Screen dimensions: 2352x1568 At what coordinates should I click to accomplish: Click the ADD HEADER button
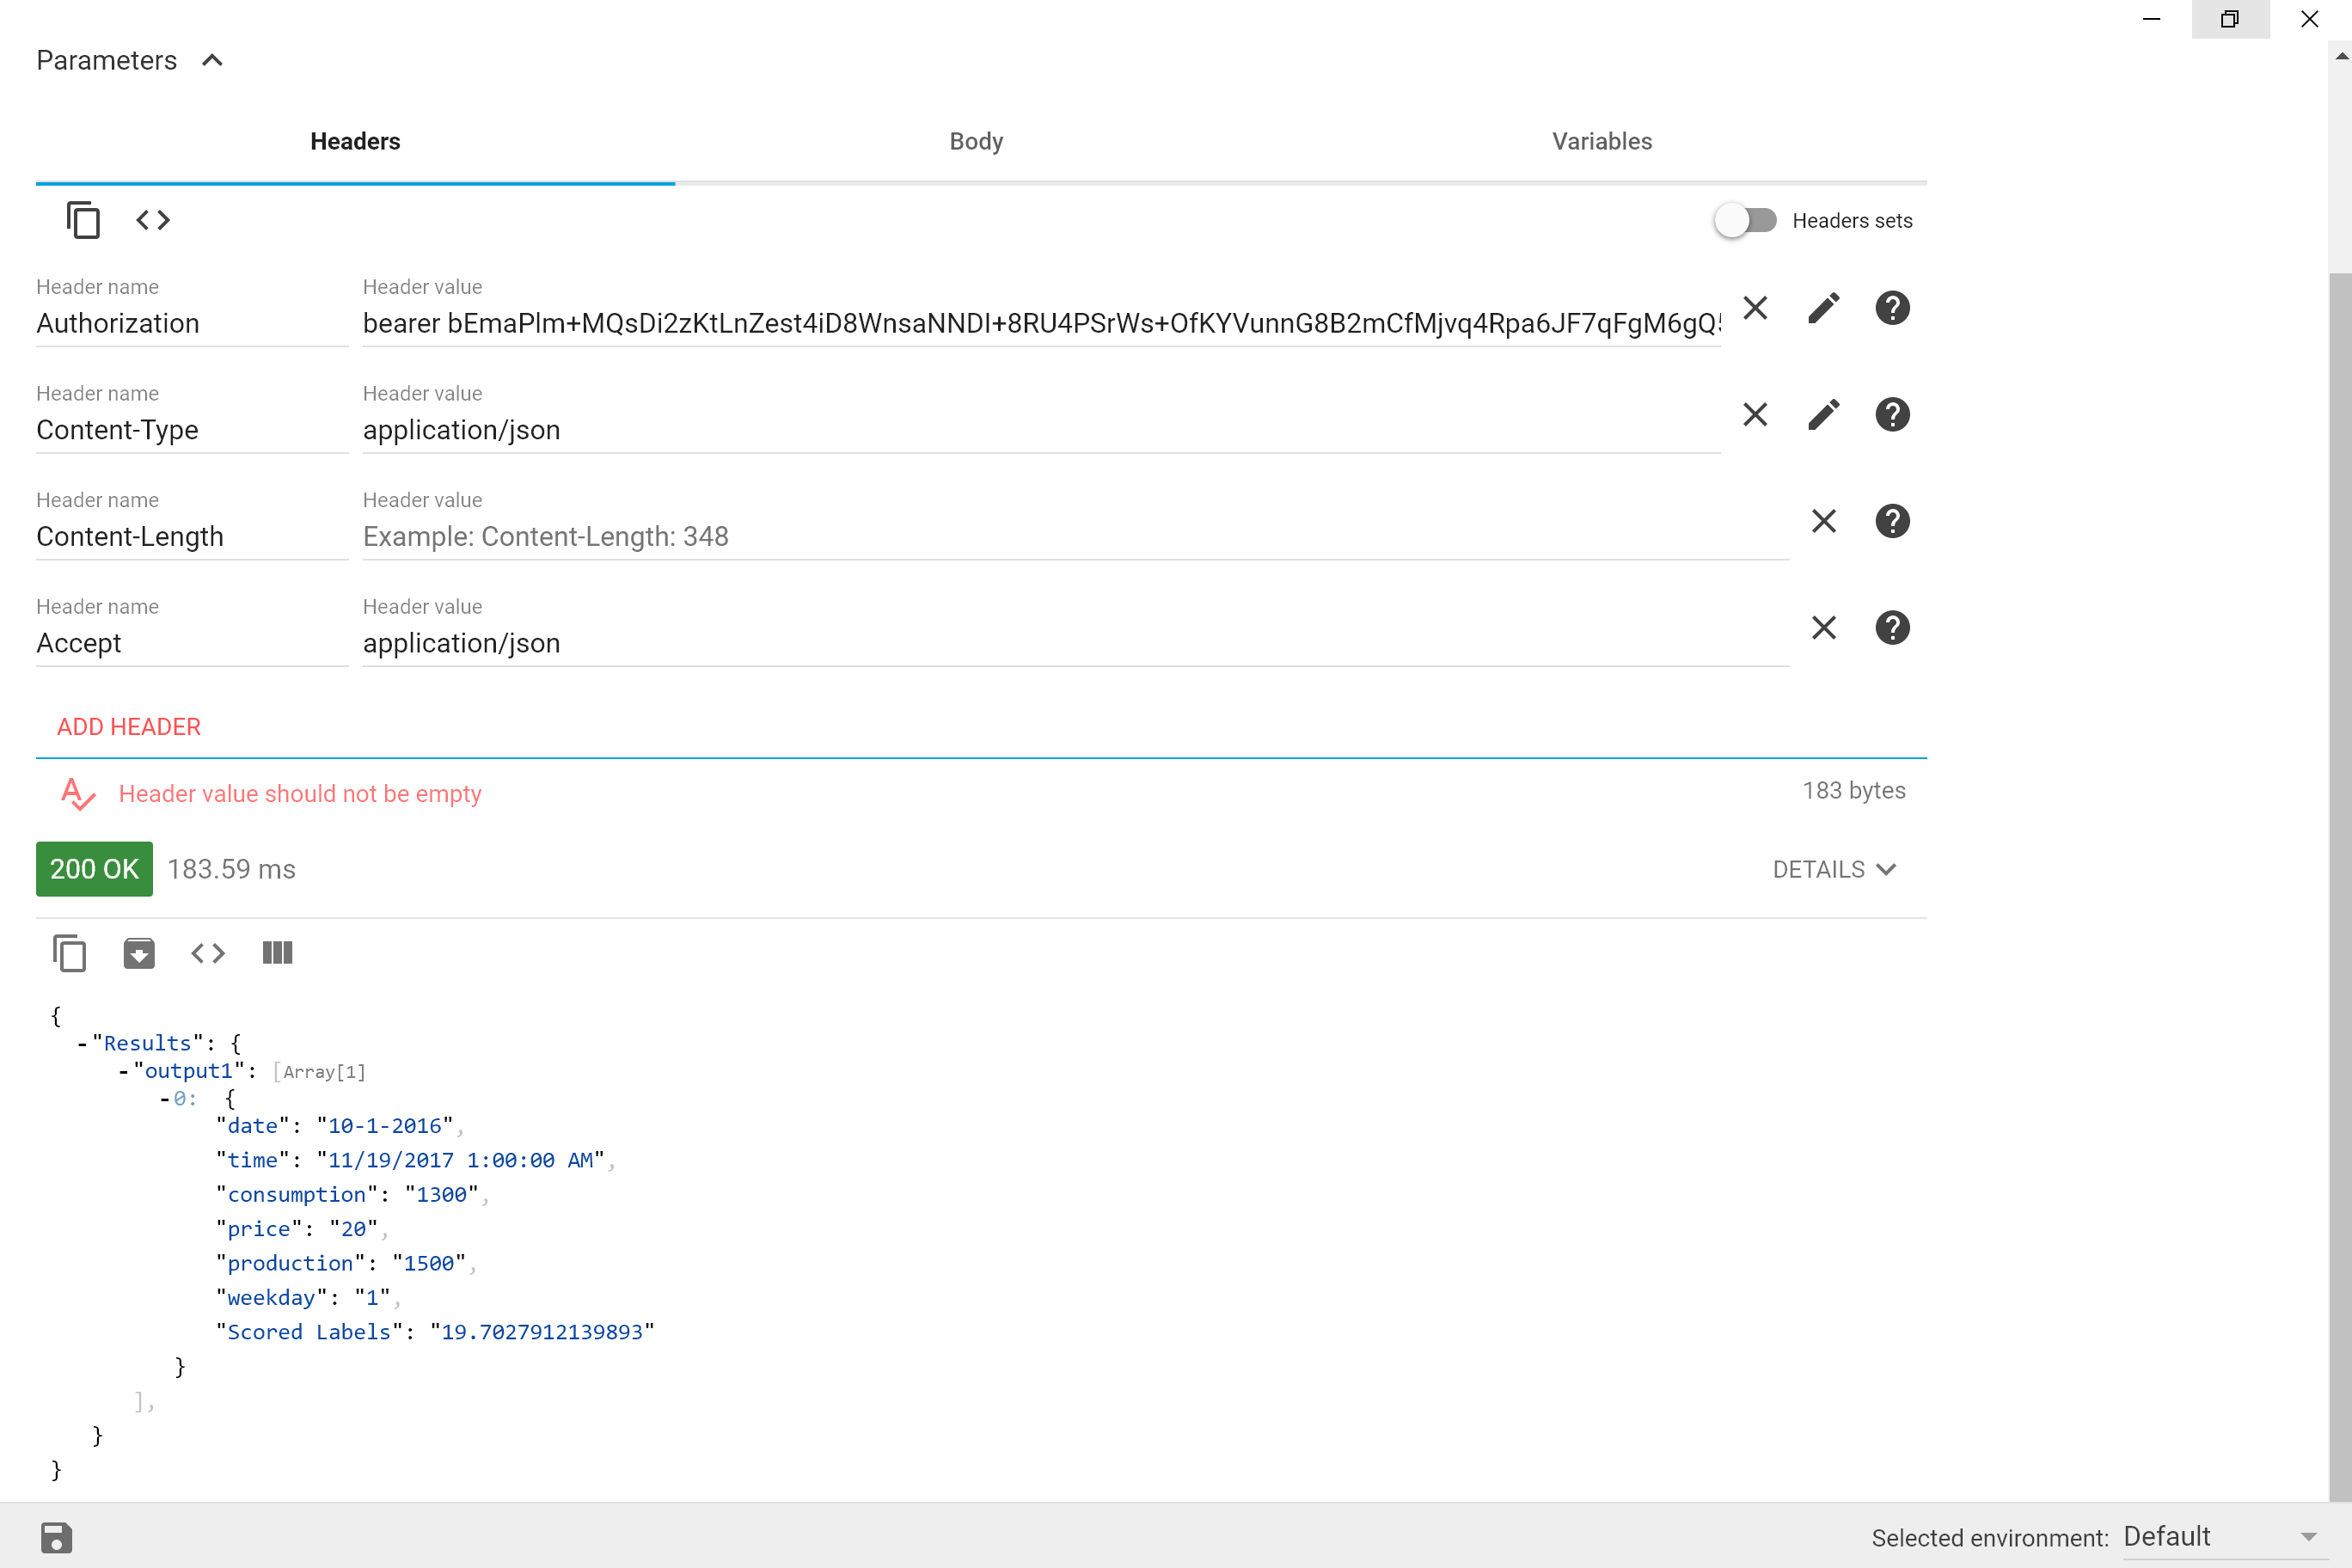click(129, 727)
